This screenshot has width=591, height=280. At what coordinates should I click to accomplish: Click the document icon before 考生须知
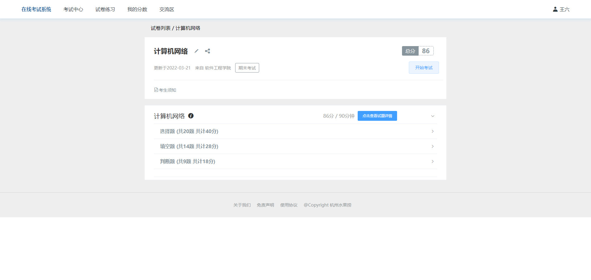coord(156,90)
